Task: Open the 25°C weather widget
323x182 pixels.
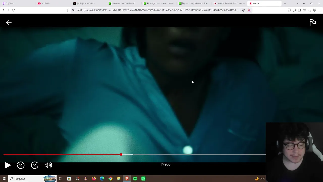Action: click(x=260, y=179)
